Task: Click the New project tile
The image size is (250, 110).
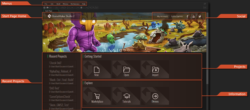Action: click(x=97, y=69)
